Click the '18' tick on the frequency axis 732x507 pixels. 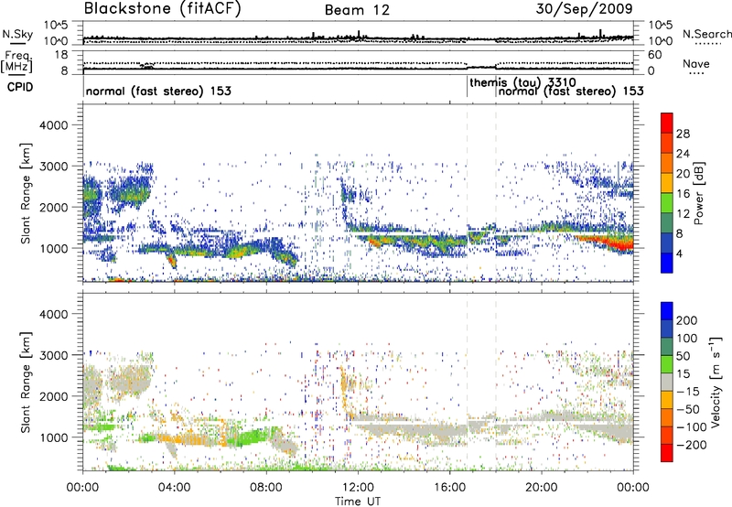[x=61, y=55]
